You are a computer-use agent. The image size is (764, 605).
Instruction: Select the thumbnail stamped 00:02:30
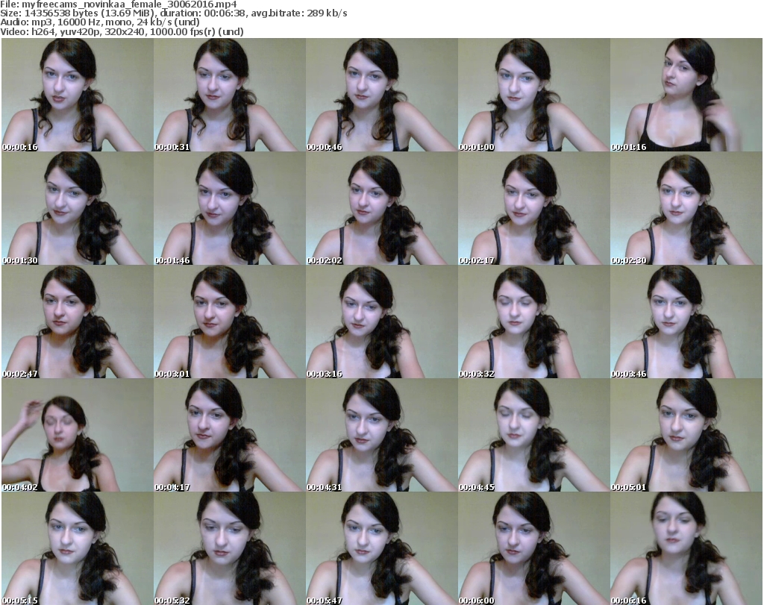pos(686,208)
